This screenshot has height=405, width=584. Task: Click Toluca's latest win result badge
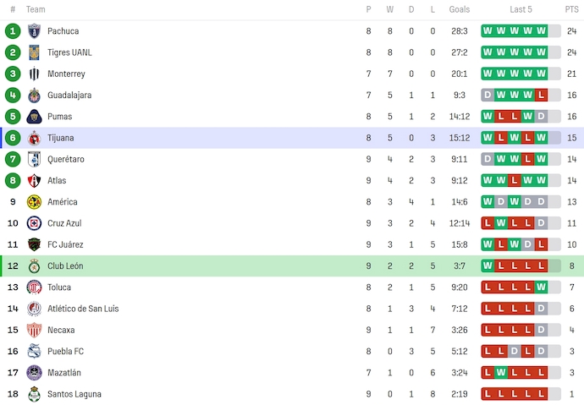(x=541, y=287)
